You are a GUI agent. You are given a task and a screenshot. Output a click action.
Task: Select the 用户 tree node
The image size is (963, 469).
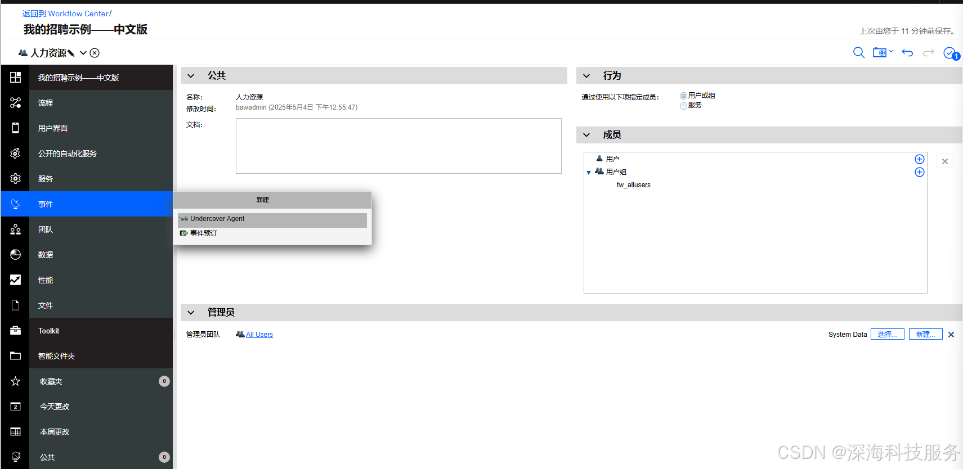[613, 159]
